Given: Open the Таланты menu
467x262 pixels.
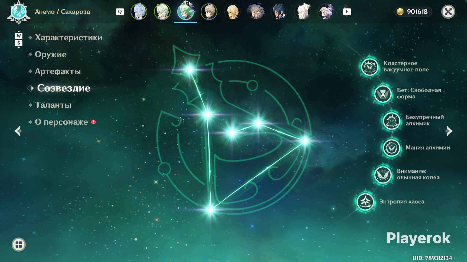Looking at the screenshot, I should (x=53, y=105).
